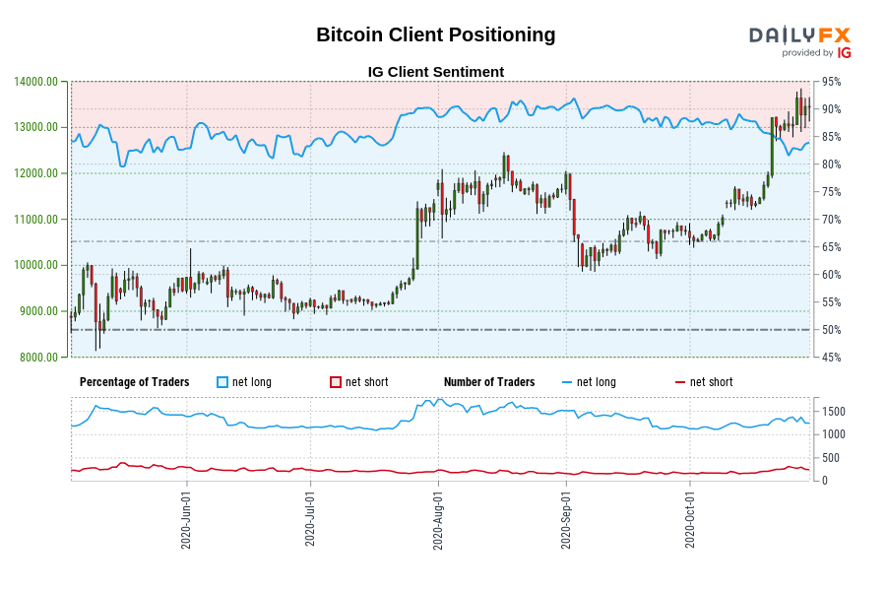Click the 'net short' label in the Number of Traders legend

712,382
